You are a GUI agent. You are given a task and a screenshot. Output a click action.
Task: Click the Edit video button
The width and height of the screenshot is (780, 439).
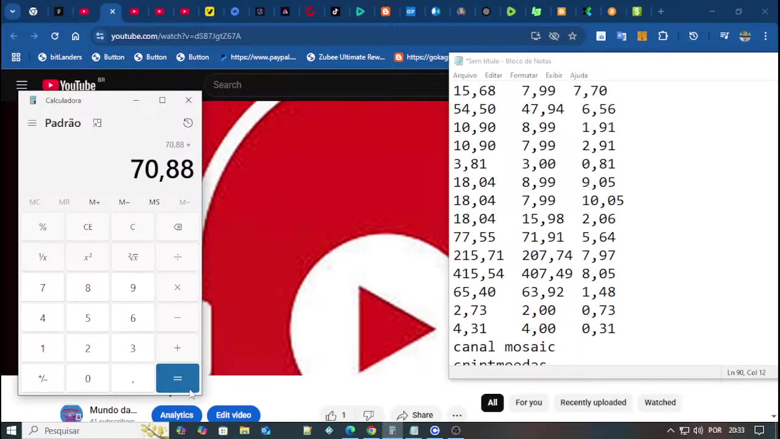(x=233, y=415)
